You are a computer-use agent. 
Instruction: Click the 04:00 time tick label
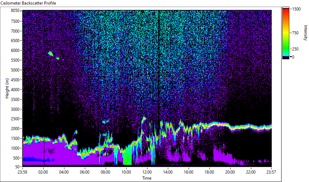pyautogui.click(x=64, y=172)
